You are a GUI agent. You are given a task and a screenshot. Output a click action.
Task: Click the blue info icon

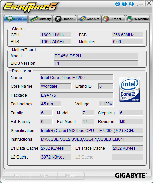[x=131, y=4]
